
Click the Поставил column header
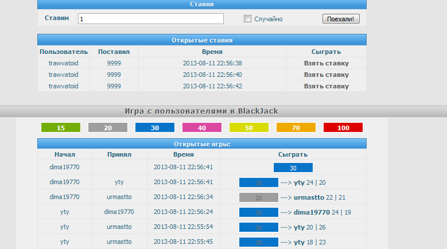(x=114, y=52)
